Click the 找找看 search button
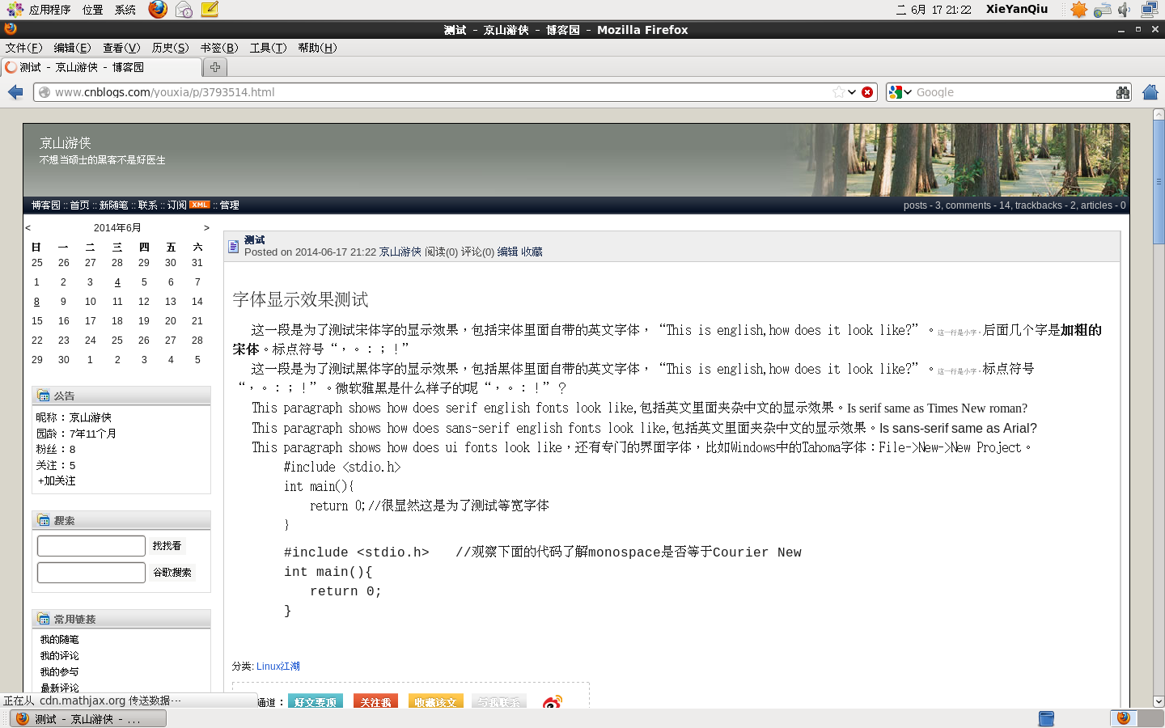Viewport: 1165px width, 728px height. coord(167,546)
